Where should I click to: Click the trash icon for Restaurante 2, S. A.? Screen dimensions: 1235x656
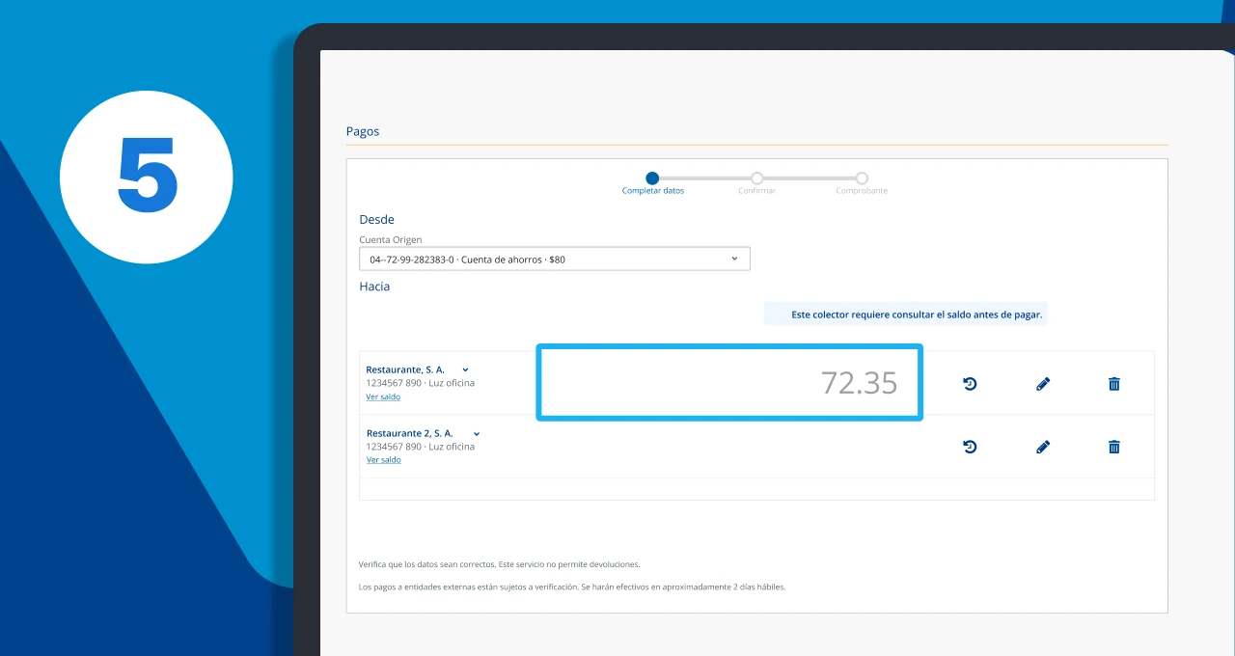(x=1114, y=447)
